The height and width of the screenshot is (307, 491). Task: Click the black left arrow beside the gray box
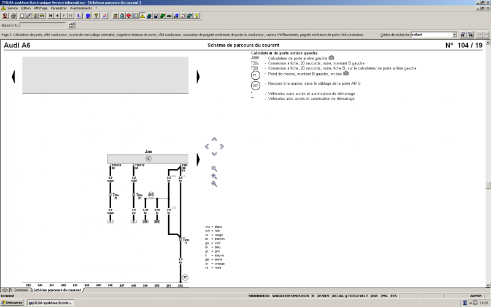(x=13, y=77)
